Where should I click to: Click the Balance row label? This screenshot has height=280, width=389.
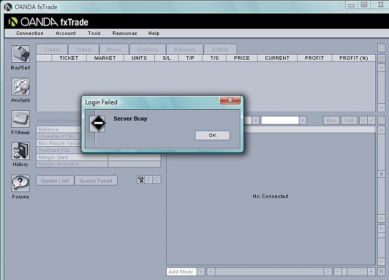coord(49,129)
